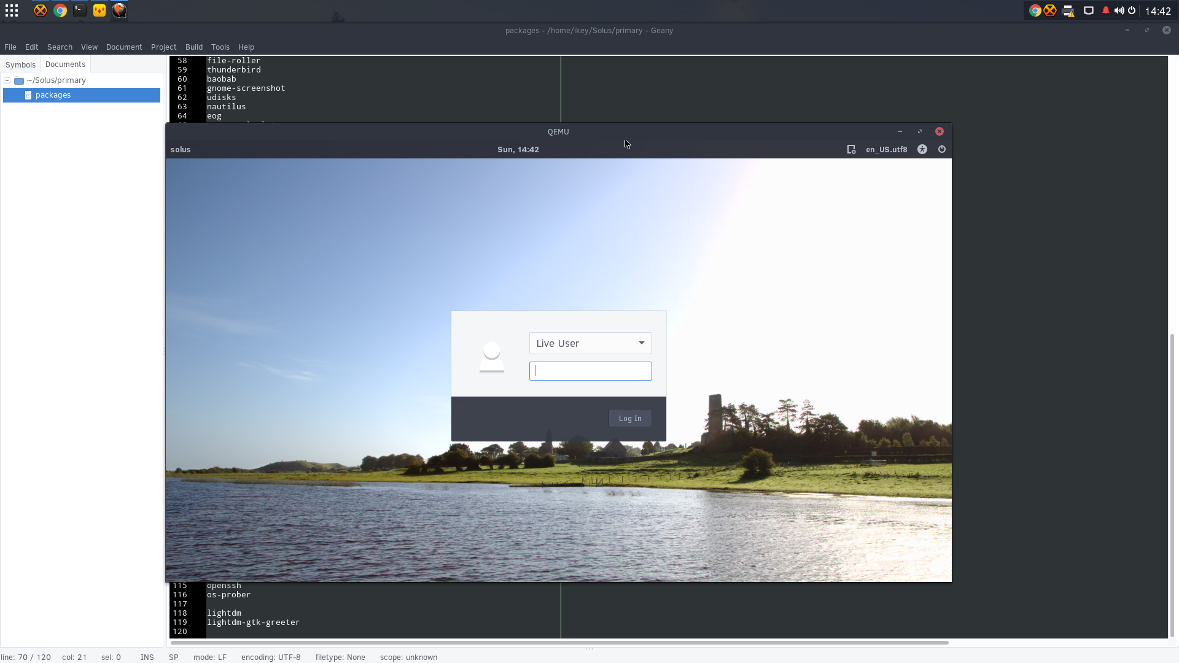This screenshot has width=1179, height=663.
Task: Open the wired network tray icon
Action: click(x=1089, y=10)
